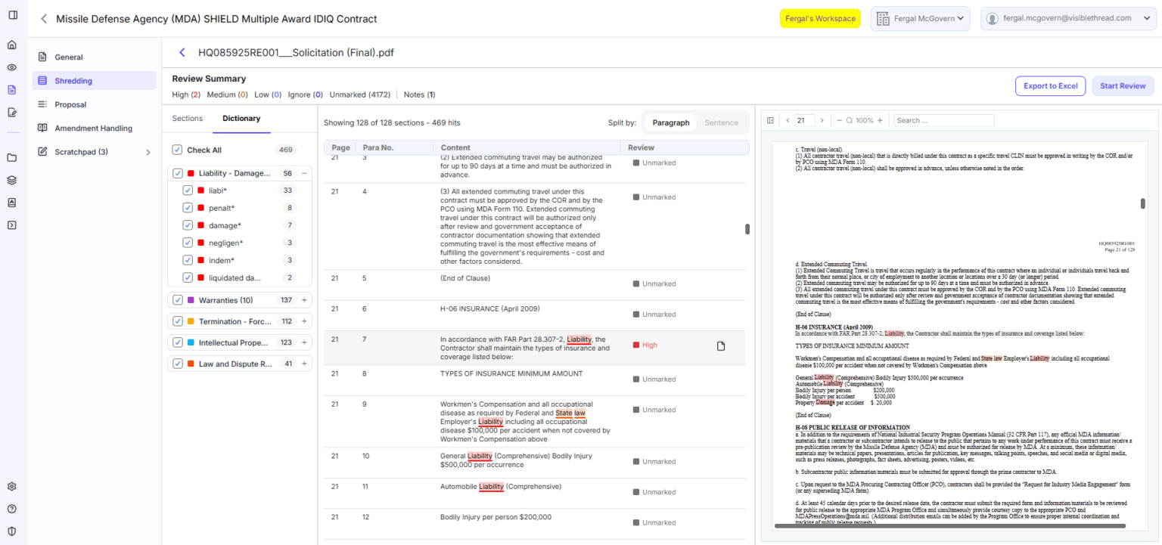Uncheck the Check All checkbox
Viewport: 1162px width, 545px height.
pyautogui.click(x=177, y=150)
